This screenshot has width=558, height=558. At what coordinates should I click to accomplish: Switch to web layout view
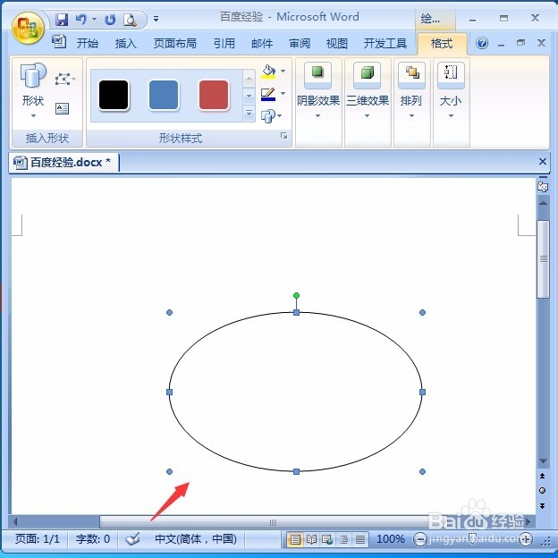pyautogui.click(x=327, y=539)
